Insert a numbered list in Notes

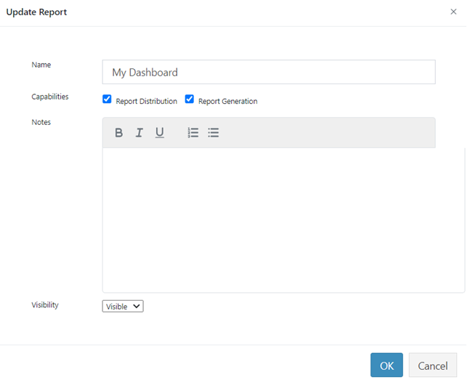[193, 133]
